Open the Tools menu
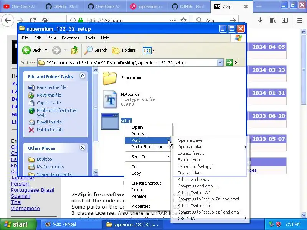Screen dimensions: 307x230 tap(90, 38)
